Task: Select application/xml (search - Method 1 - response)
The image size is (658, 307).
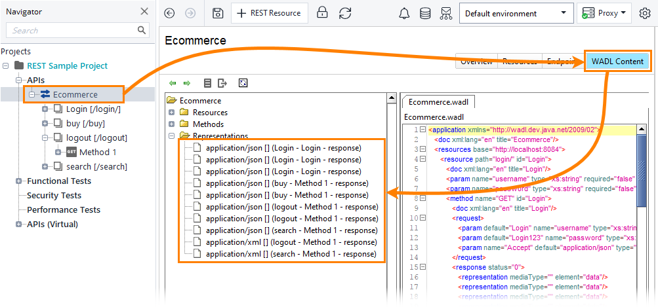Action: point(291,254)
